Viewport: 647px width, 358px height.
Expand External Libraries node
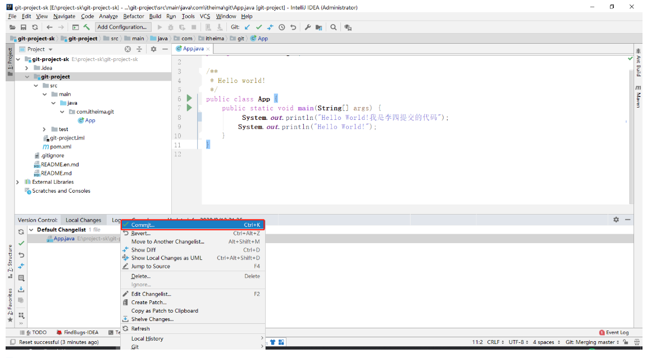(x=18, y=182)
